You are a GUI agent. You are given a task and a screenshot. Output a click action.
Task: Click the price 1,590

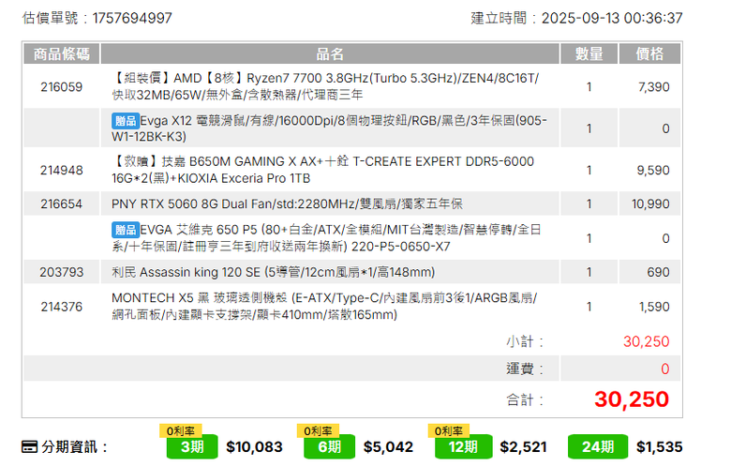click(654, 307)
